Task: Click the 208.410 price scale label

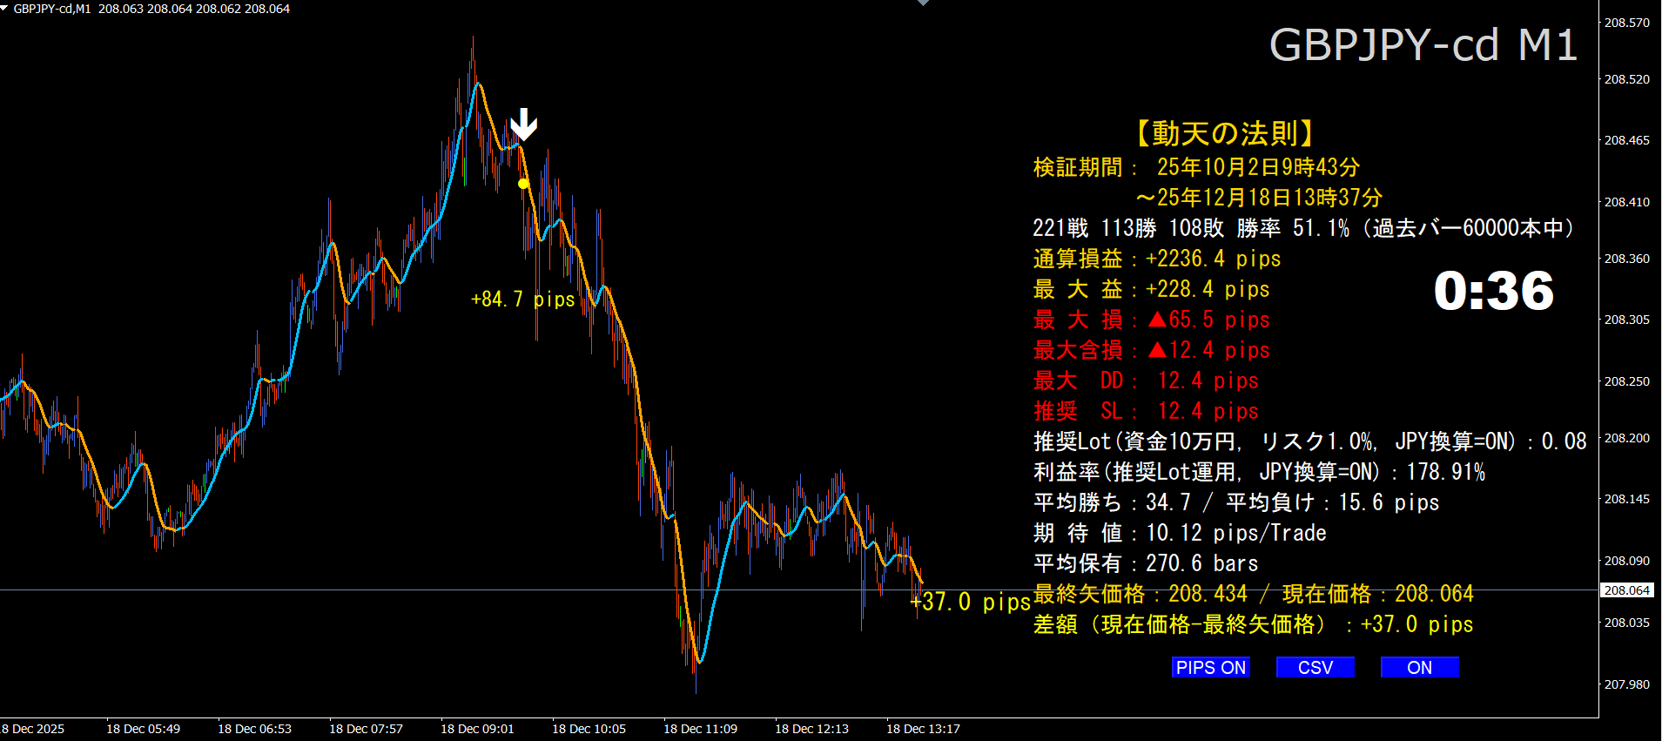Action: [1627, 202]
